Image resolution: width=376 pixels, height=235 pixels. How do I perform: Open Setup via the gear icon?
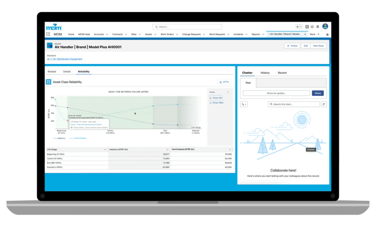tap(312, 26)
